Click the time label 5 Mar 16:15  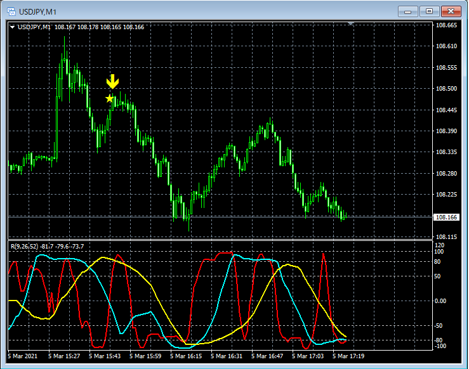[x=186, y=356]
